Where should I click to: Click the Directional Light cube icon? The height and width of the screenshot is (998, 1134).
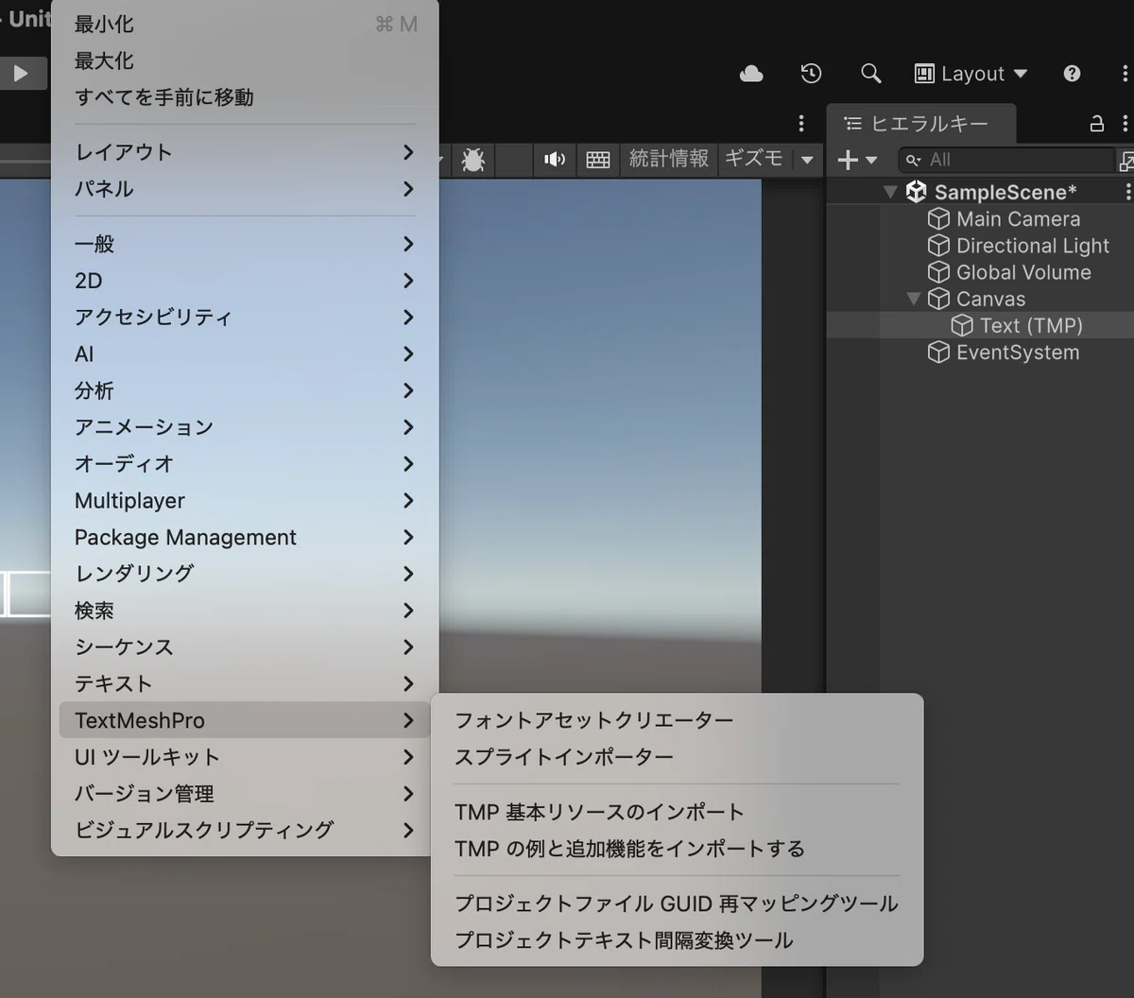click(938, 246)
